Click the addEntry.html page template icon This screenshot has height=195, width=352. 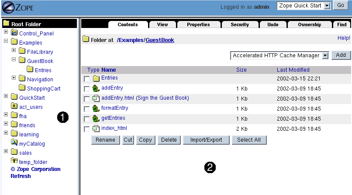click(96, 98)
